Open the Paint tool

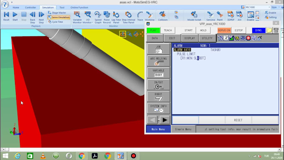pos(220,16)
